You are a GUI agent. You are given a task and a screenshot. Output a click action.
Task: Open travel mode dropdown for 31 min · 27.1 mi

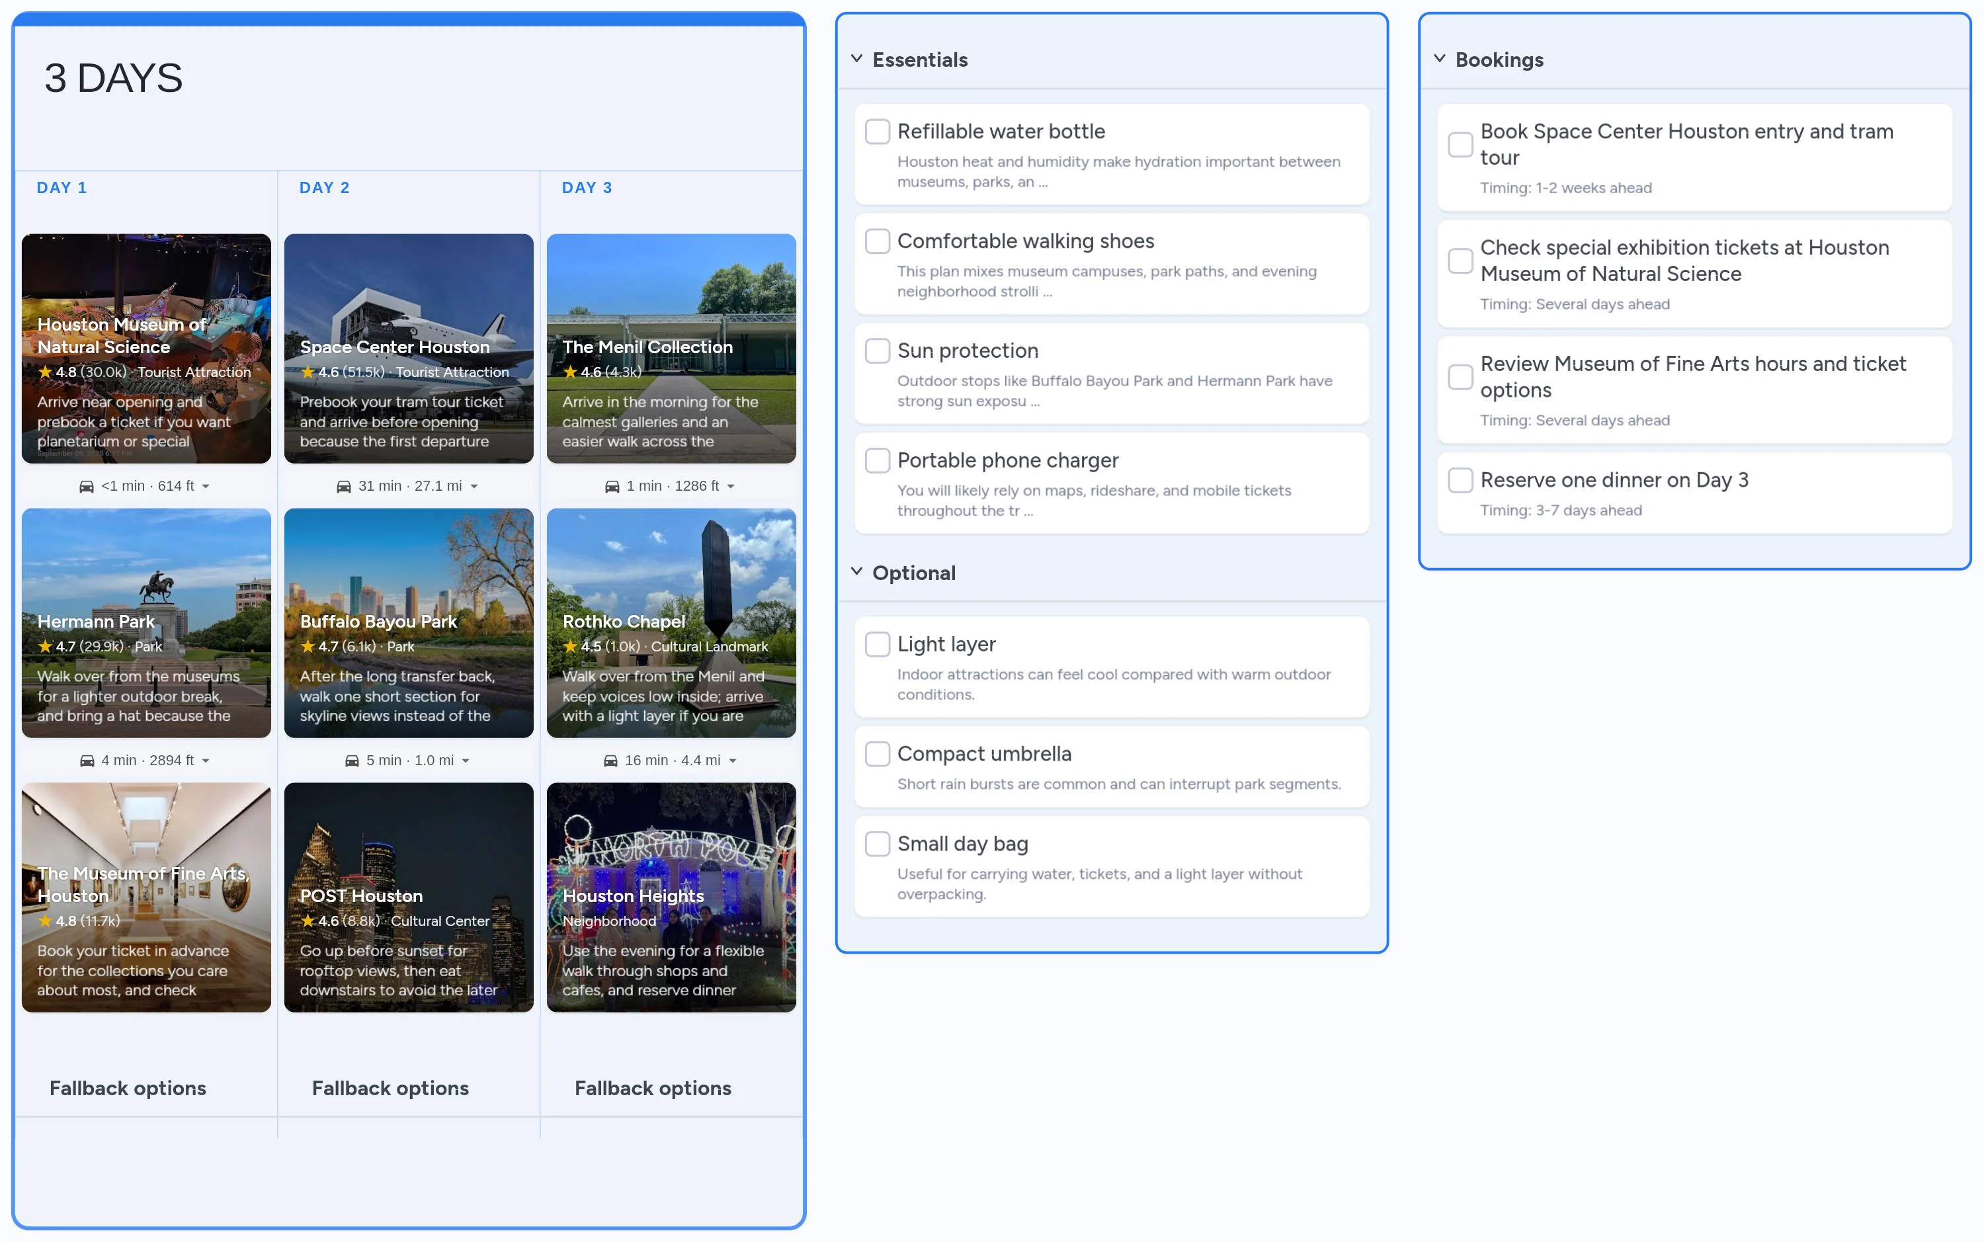(x=474, y=486)
